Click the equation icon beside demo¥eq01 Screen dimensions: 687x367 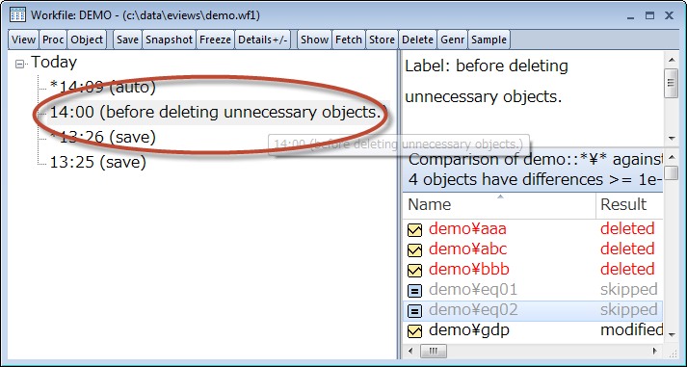click(414, 290)
